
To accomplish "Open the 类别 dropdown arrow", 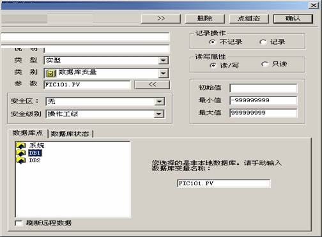I will (x=164, y=73).
